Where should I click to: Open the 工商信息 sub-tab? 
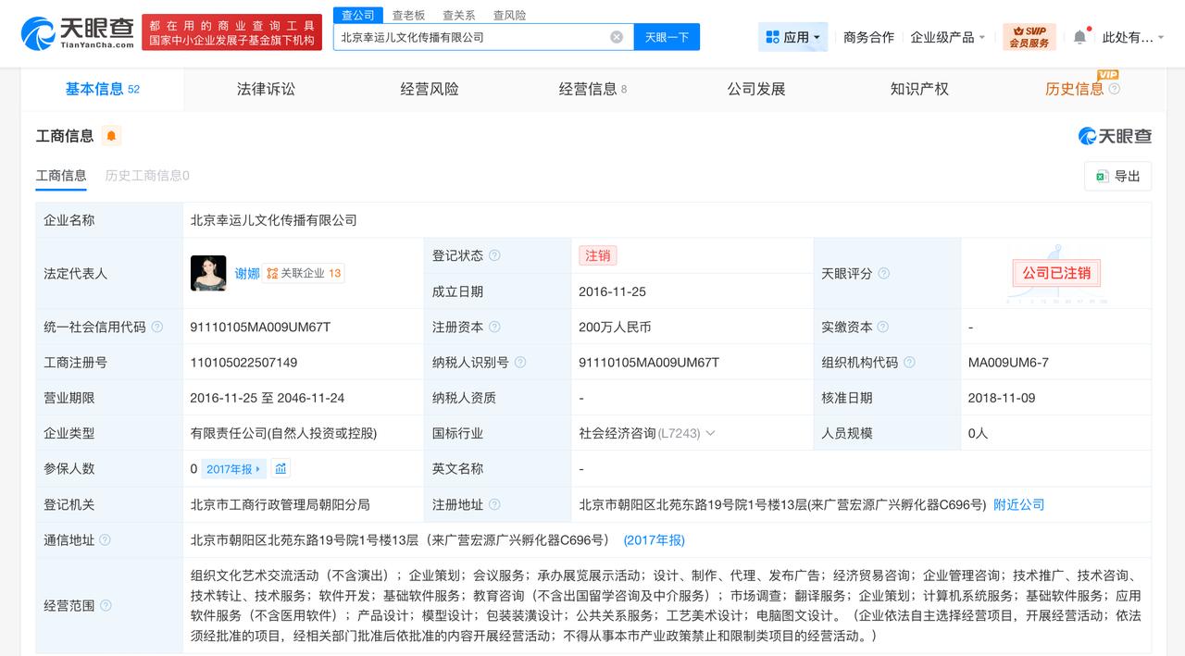[x=61, y=175]
